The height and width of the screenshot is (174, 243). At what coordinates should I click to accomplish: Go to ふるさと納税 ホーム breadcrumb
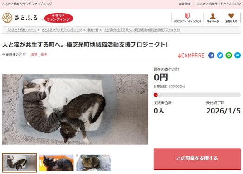(21, 30)
